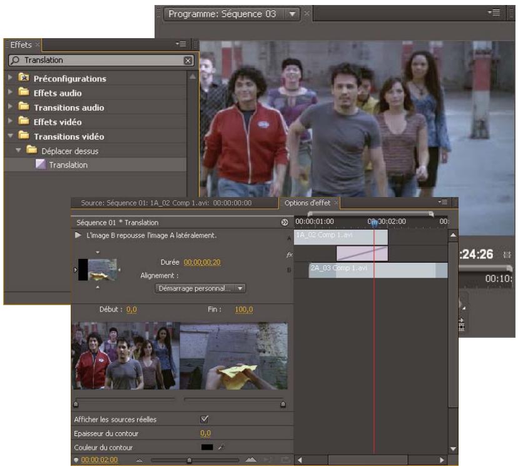Click the mini timeline scroll up arrow

click(453, 235)
